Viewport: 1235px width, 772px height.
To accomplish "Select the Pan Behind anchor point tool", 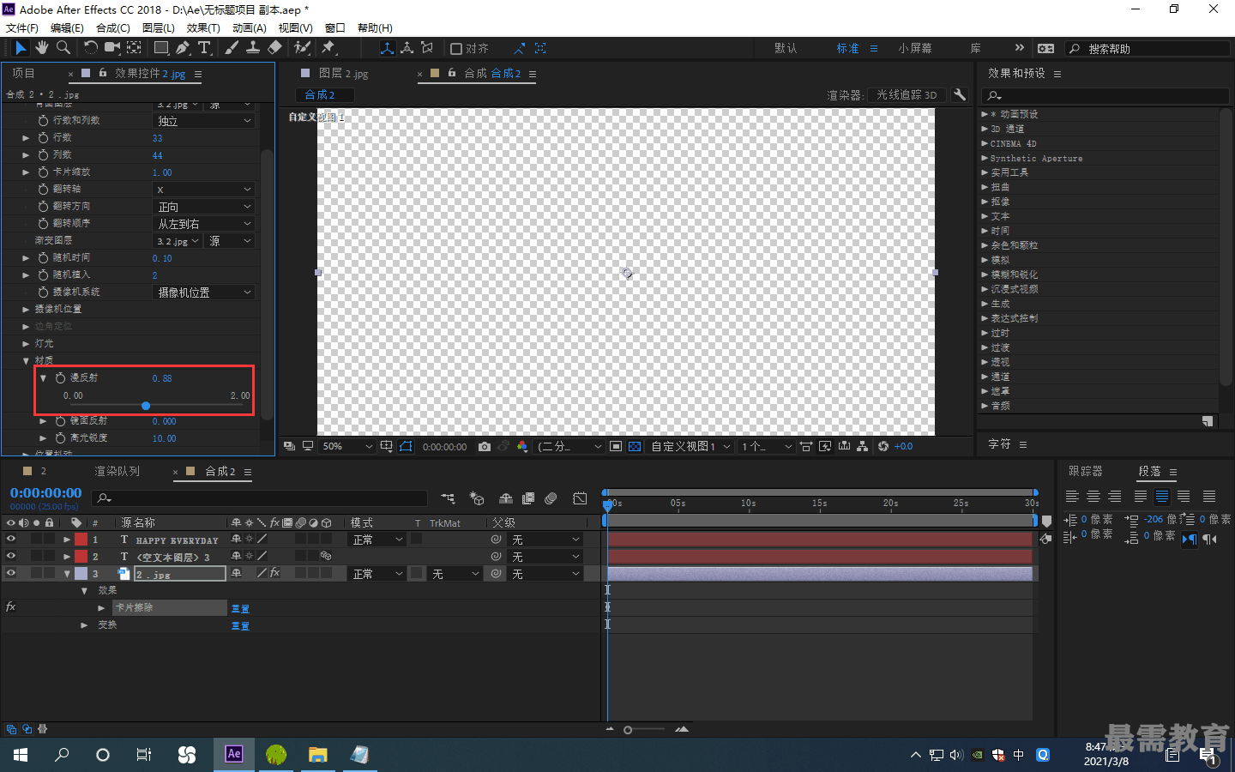I will click(135, 48).
